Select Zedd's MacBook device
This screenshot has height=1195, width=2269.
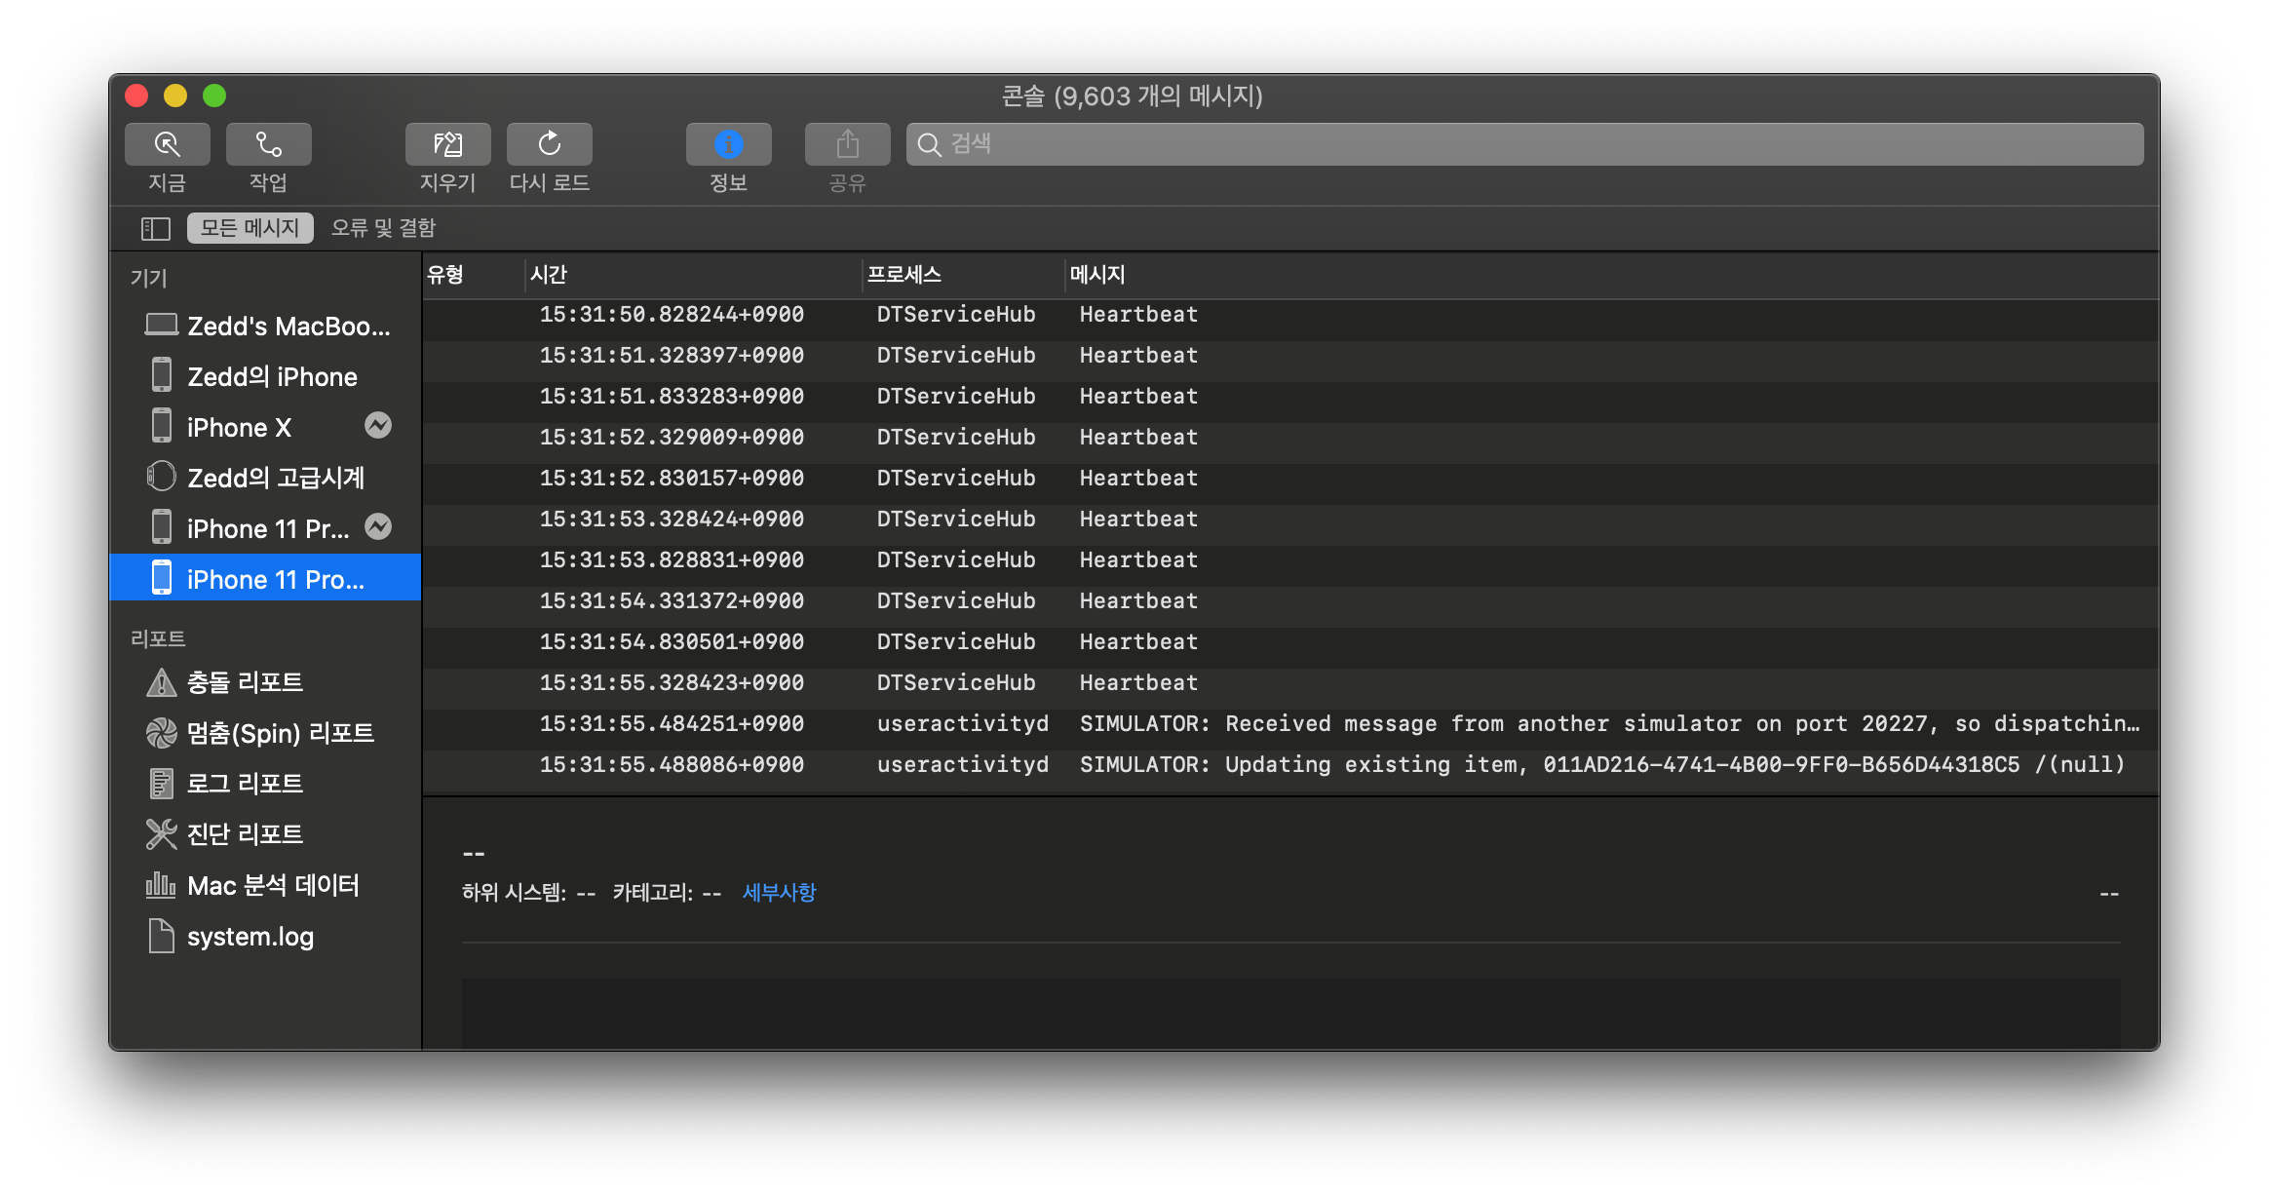265,326
